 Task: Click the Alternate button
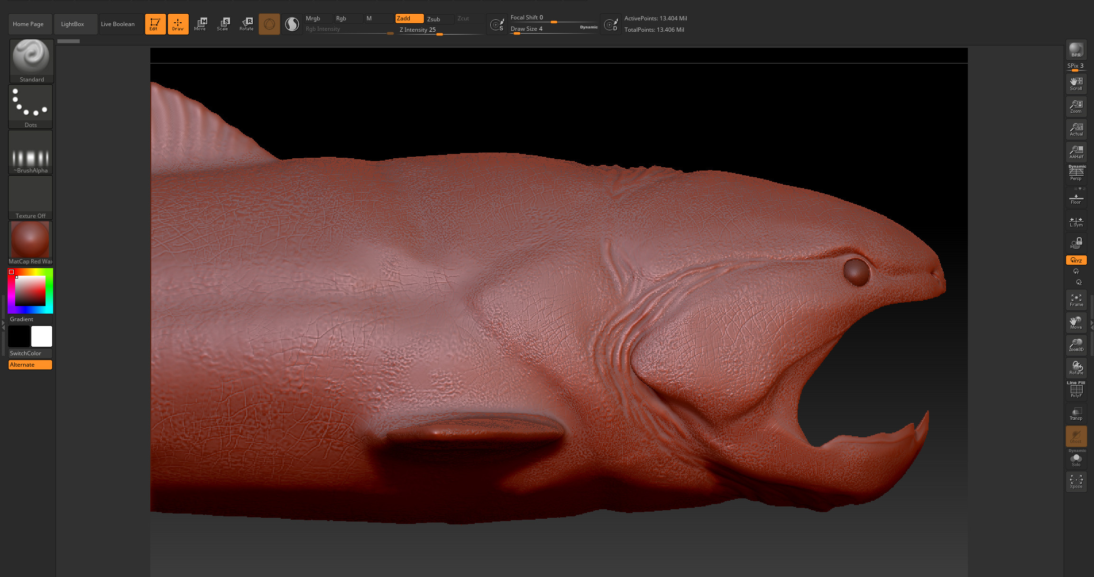30,365
